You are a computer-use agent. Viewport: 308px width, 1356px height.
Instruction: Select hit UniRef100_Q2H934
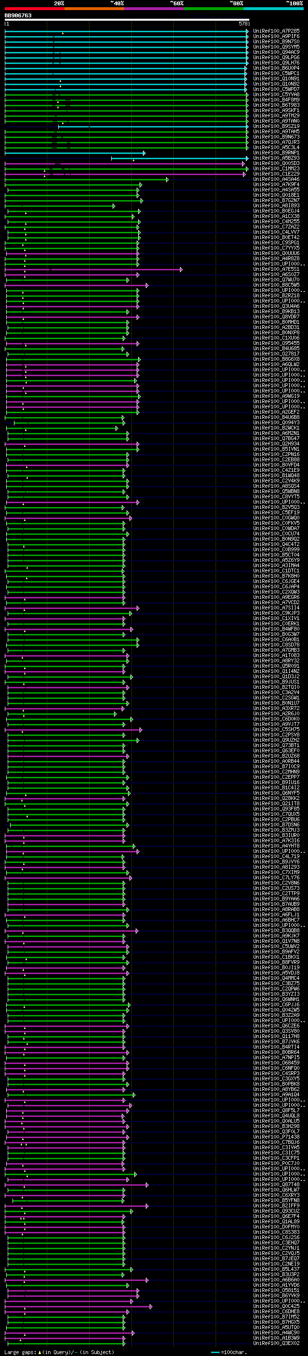click(276, 444)
